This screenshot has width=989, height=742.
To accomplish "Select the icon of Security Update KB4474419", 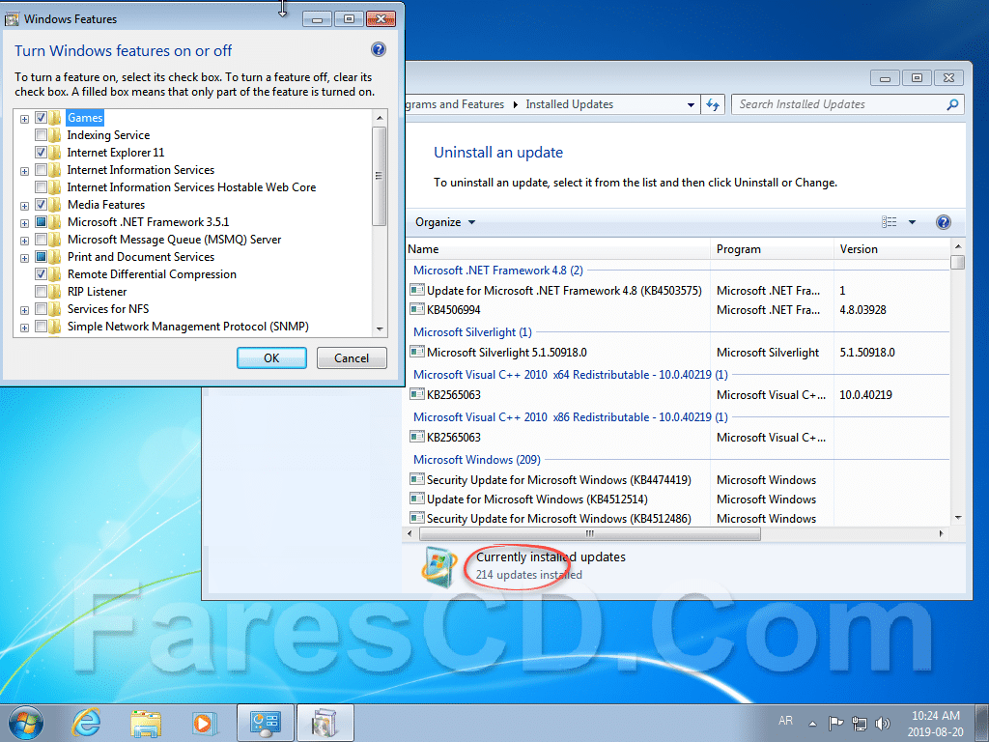I will pos(417,479).
